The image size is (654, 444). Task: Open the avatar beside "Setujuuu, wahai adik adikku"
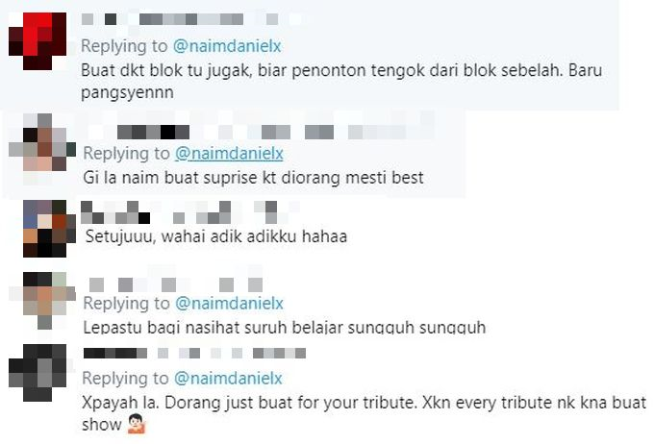pos(49,229)
